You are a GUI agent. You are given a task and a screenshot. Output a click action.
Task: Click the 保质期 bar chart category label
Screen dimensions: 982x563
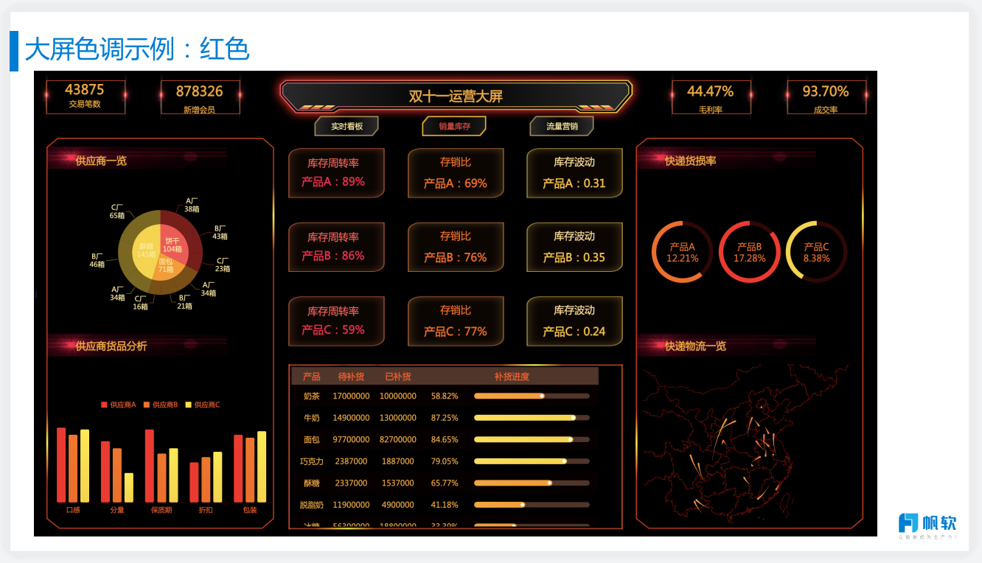pyautogui.click(x=161, y=510)
